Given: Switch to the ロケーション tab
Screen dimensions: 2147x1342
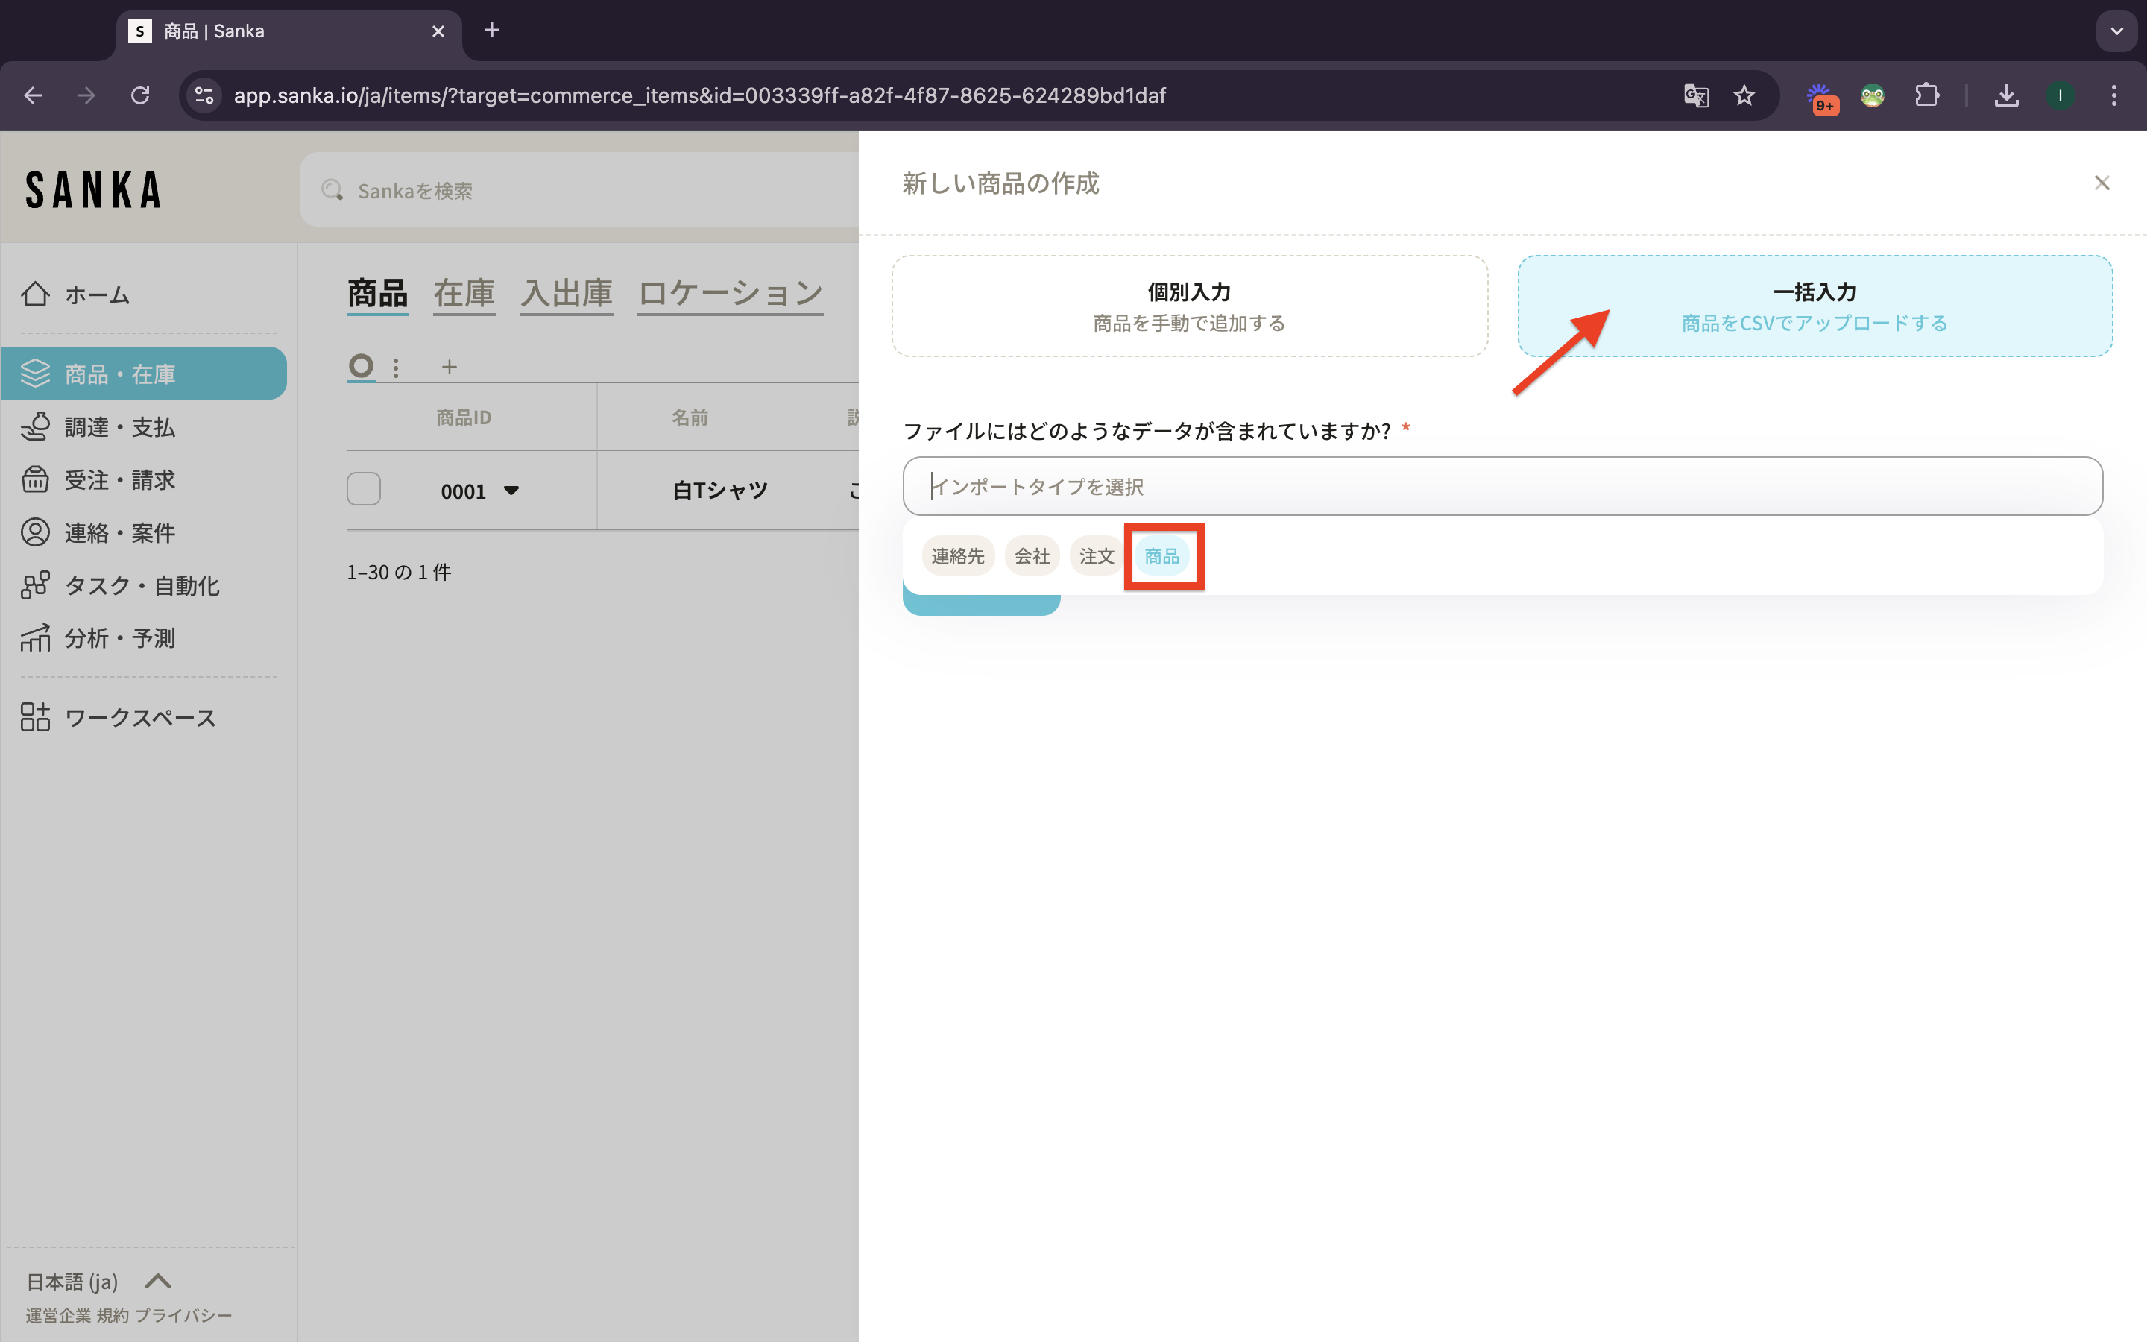Looking at the screenshot, I should [730, 293].
